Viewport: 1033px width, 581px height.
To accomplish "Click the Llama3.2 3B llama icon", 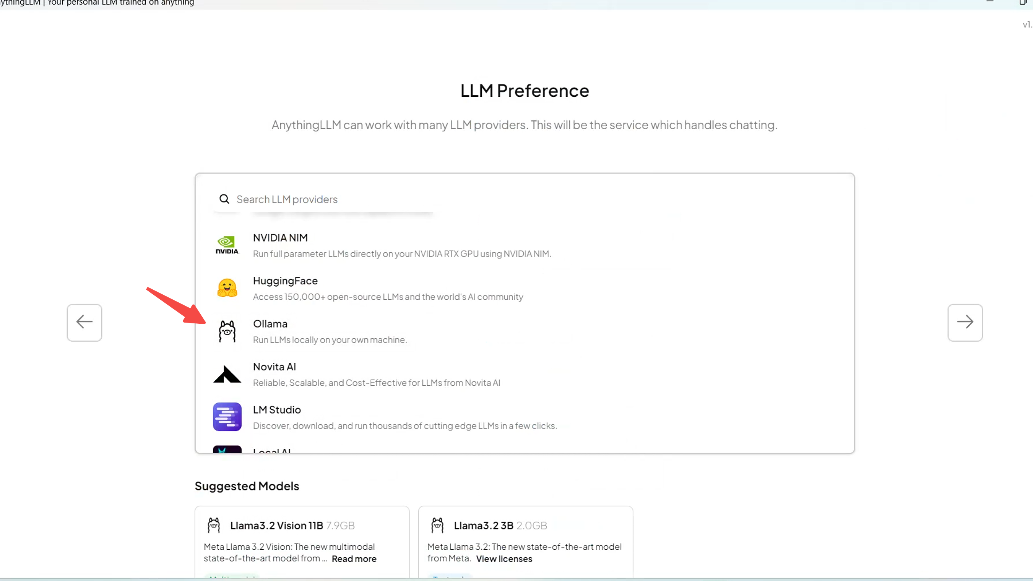I will click(x=437, y=525).
